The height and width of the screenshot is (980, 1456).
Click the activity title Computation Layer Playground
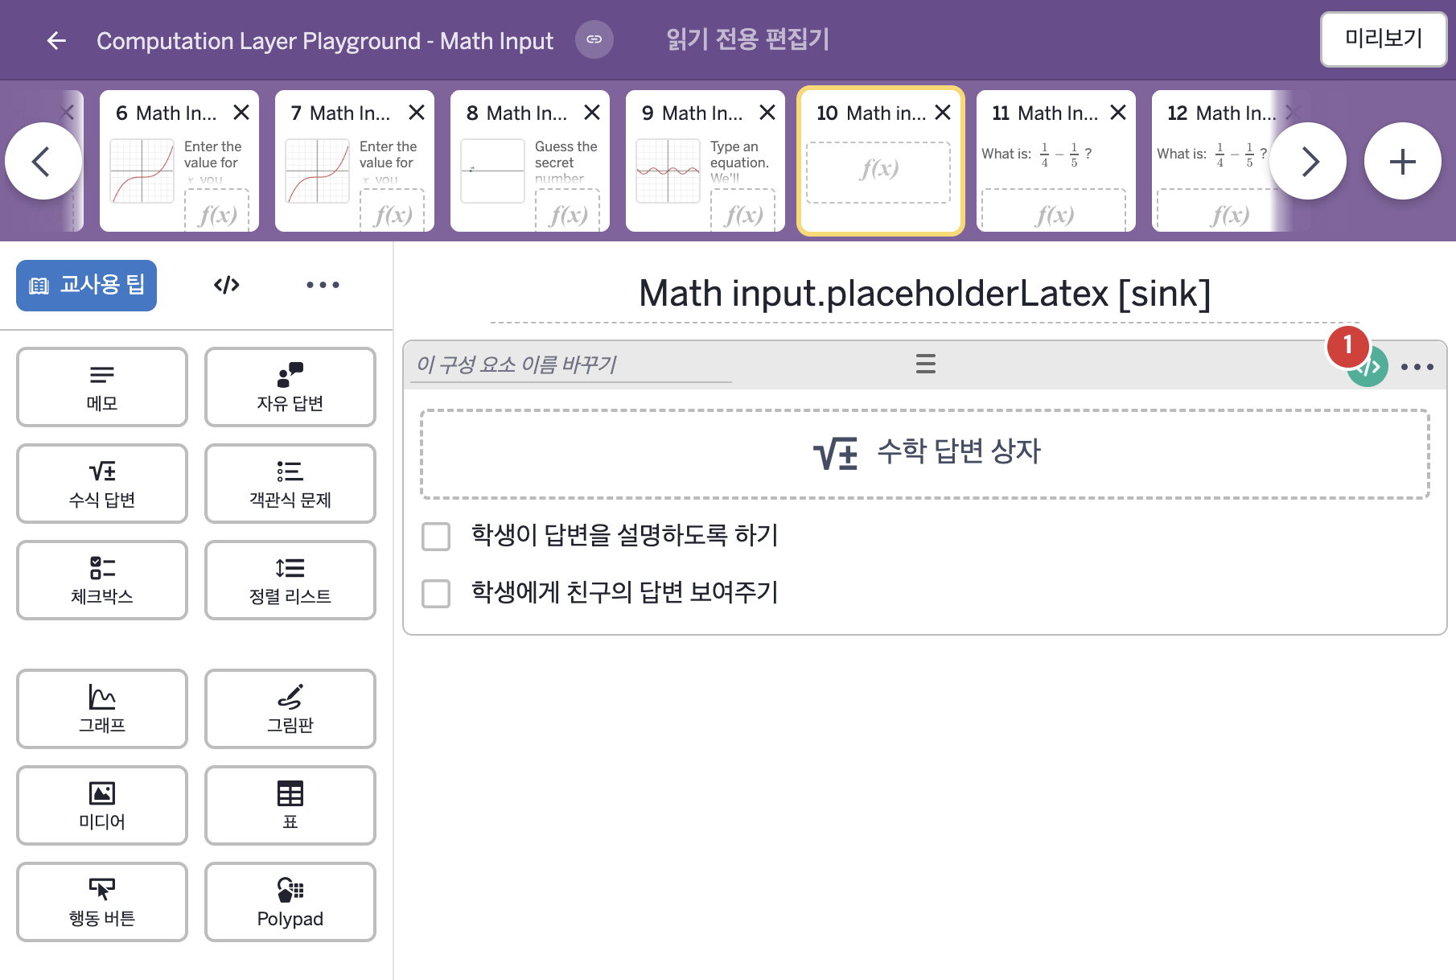pyautogui.click(x=325, y=40)
